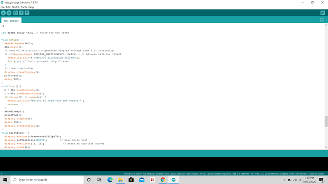Click the battery icon in system tray

point(289,180)
